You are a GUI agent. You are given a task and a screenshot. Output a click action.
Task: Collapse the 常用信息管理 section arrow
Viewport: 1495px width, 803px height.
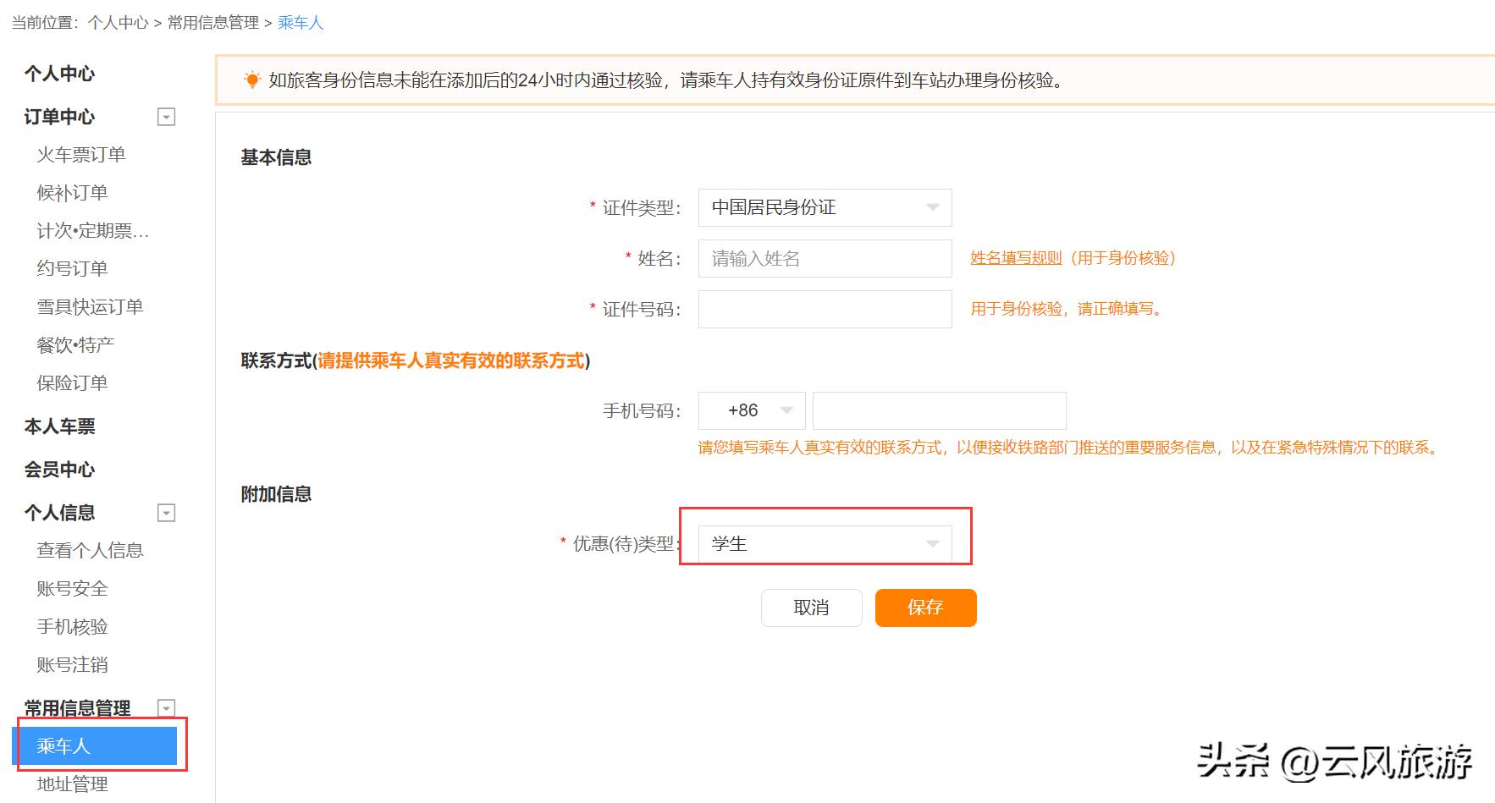pos(167,708)
